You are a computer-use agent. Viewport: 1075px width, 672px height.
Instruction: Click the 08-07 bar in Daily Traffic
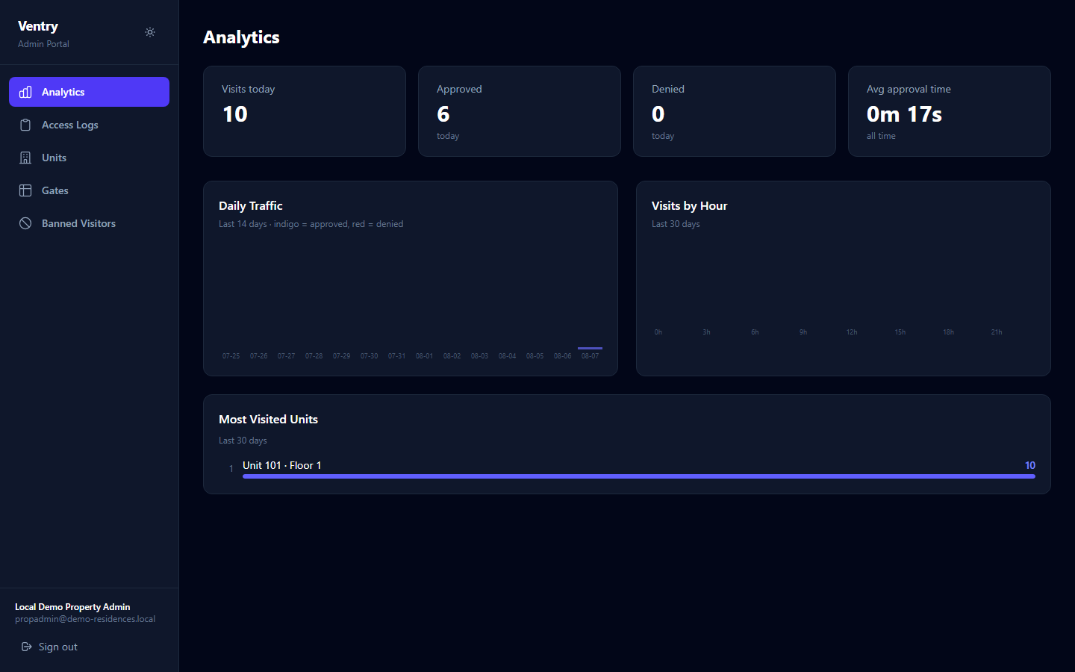(590, 348)
